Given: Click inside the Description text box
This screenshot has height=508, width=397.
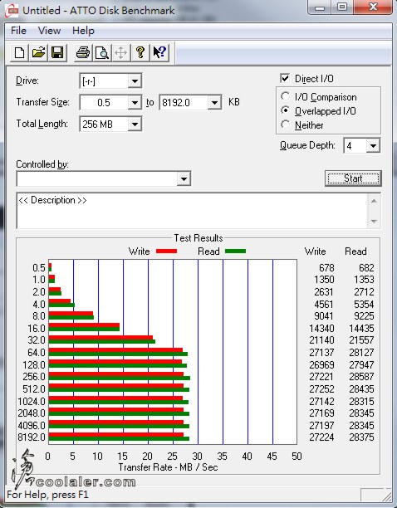Looking at the screenshot, I should coord(193,211).
